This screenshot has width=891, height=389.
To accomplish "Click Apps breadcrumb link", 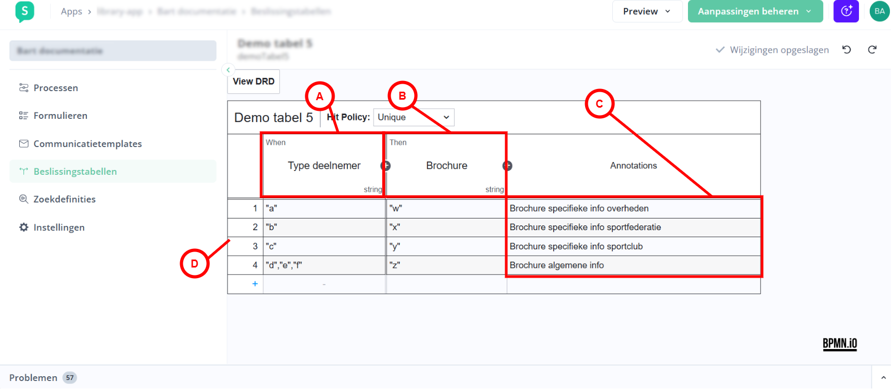I will pos(71,11).
